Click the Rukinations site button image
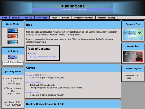145x109 pixels. (x=13, y=57)
